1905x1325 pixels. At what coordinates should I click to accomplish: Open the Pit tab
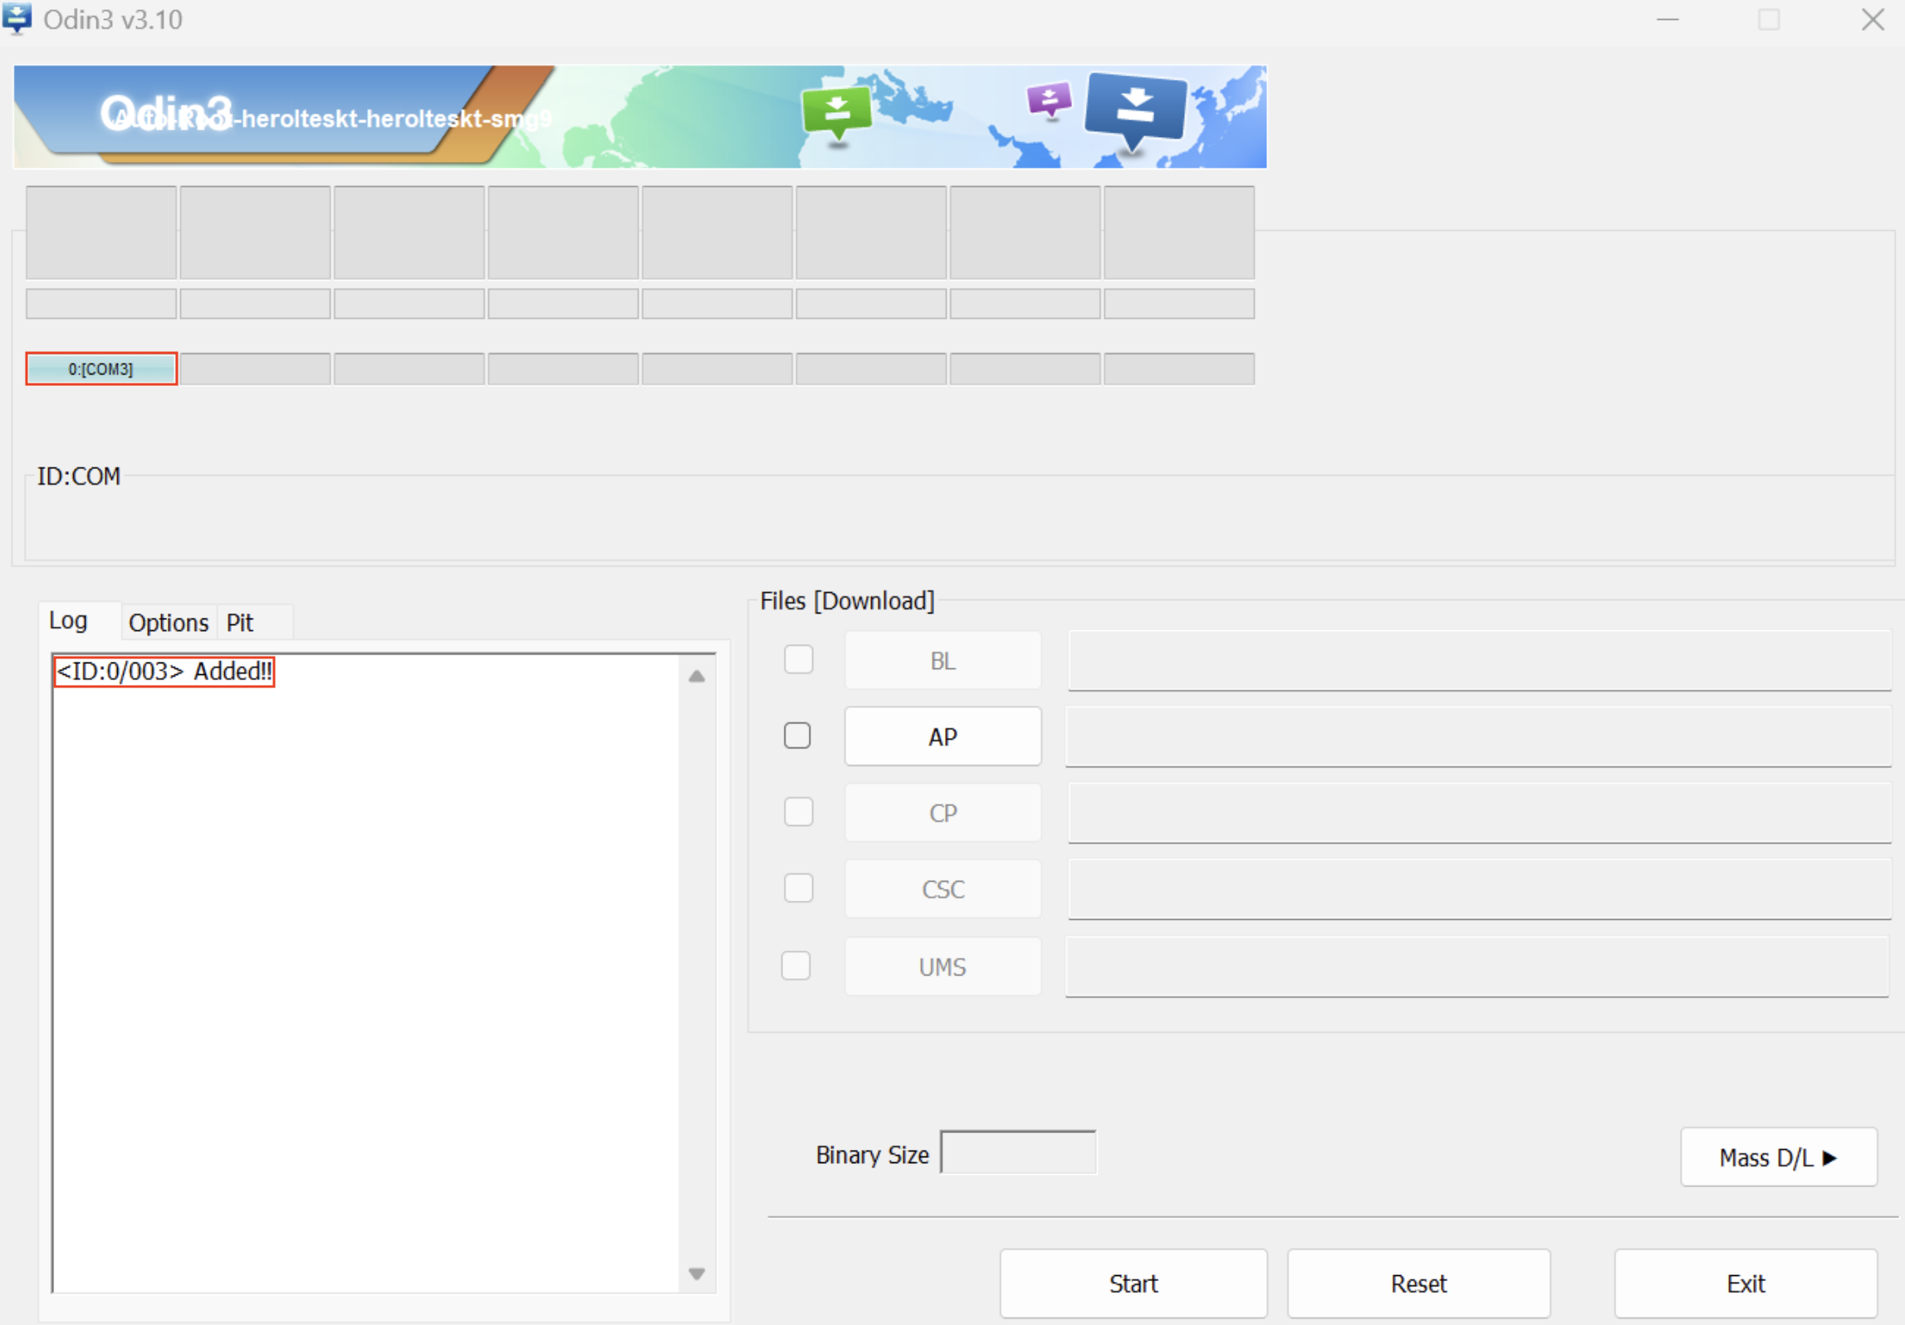[240, 623]
